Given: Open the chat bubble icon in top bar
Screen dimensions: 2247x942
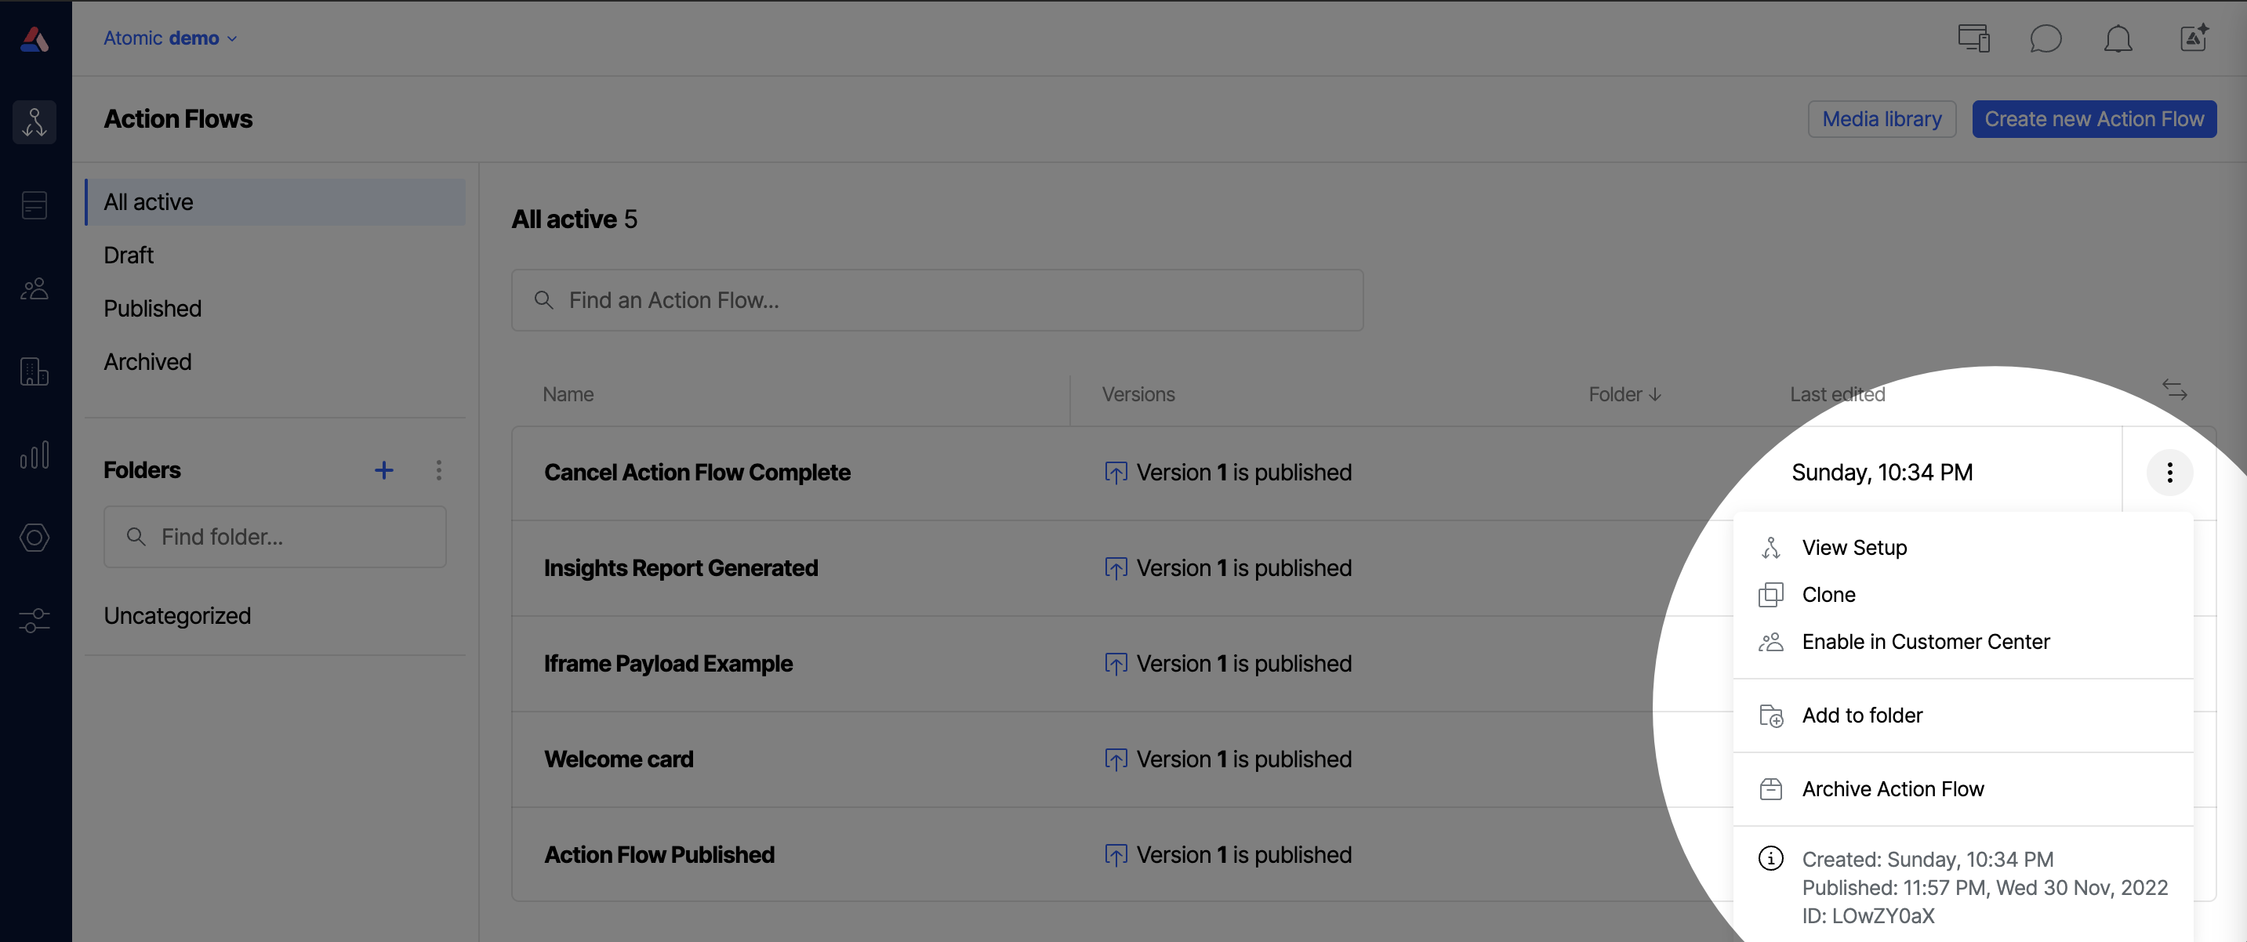Looking at the screenshot, I should pos(2046,38).
